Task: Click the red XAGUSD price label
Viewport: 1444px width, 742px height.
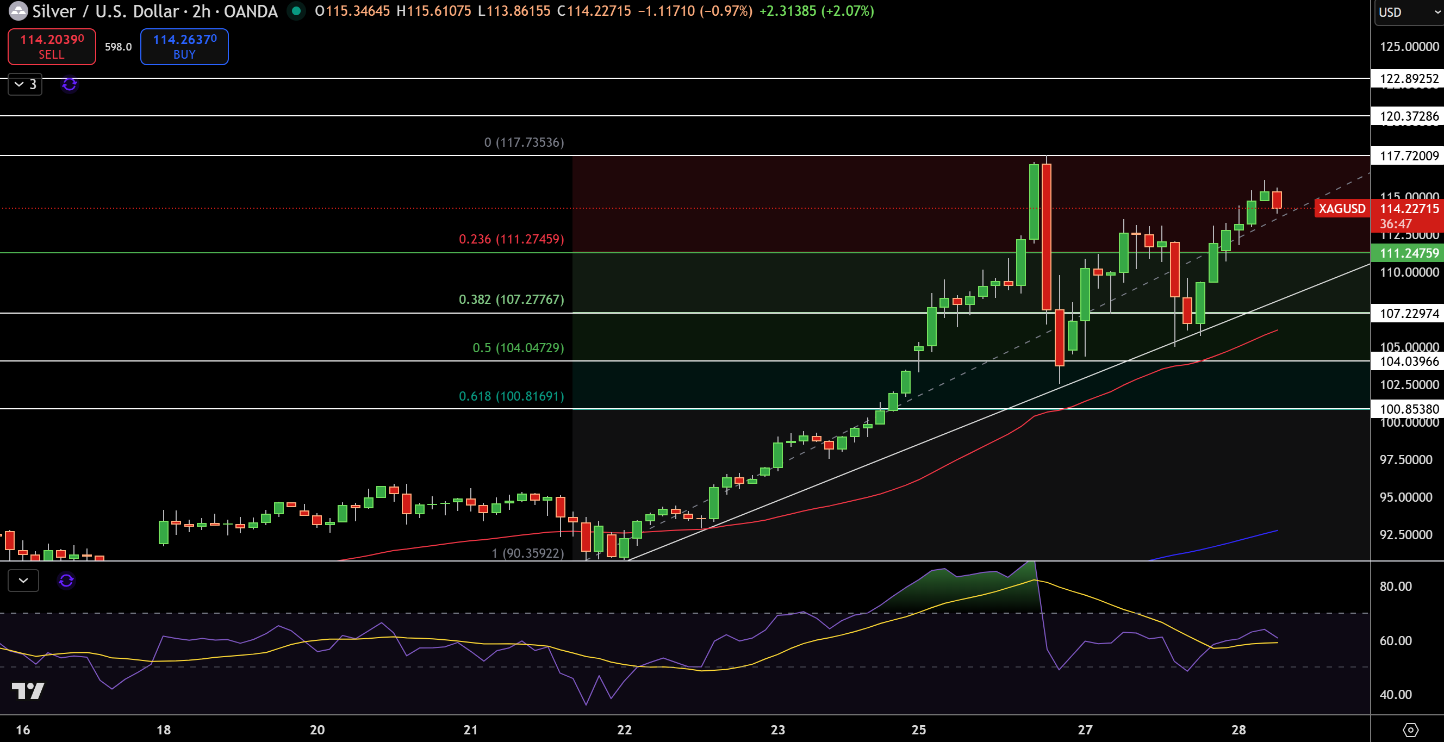Action: [1342, 209]
